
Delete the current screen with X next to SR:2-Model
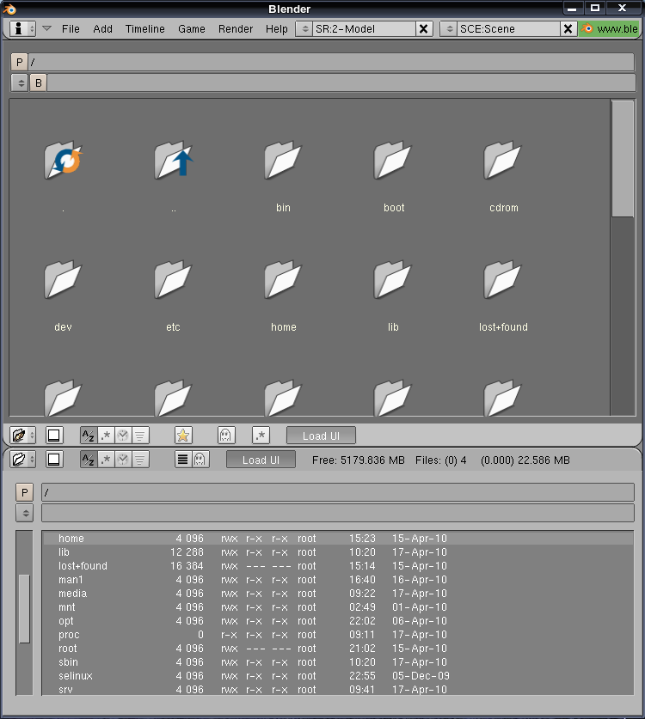click(x=424, y=29)
